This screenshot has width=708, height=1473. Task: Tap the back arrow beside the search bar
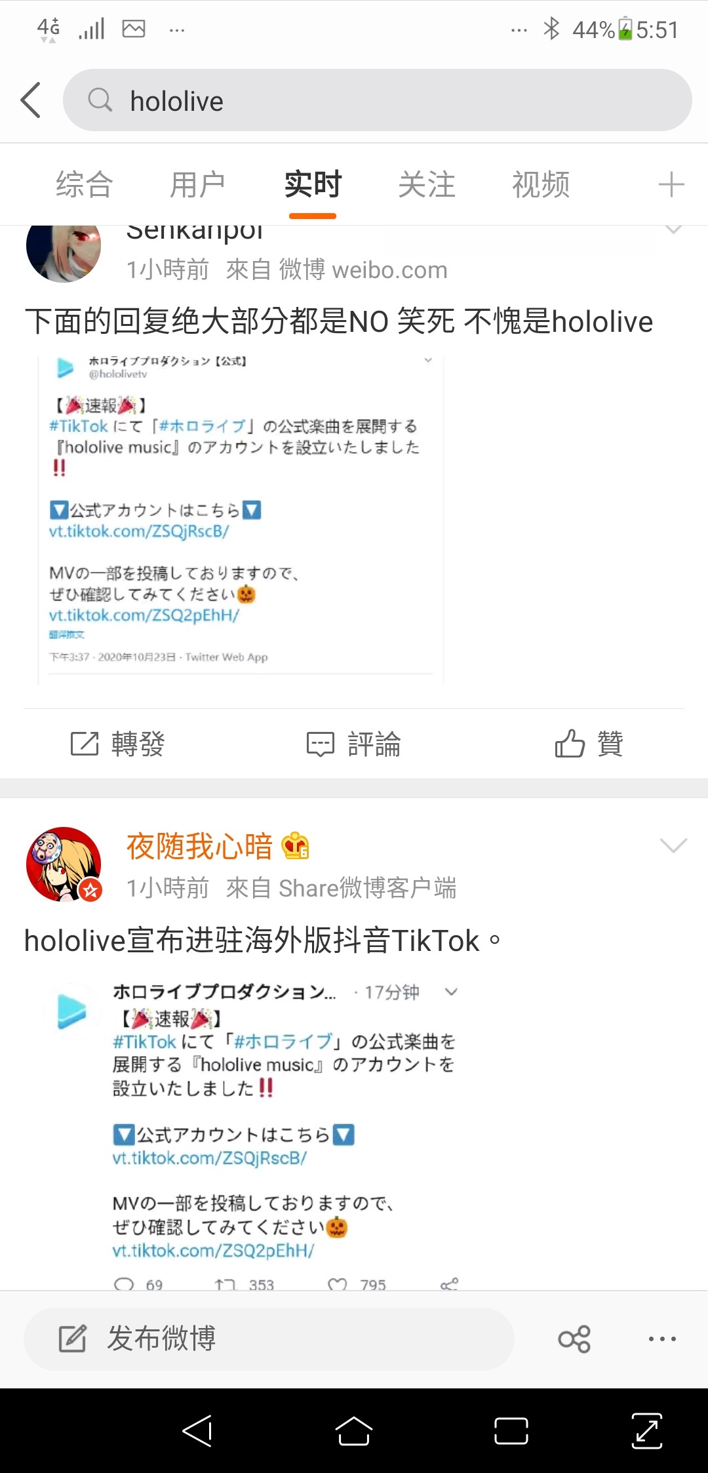pyautogui.click(x=31, y=100)
